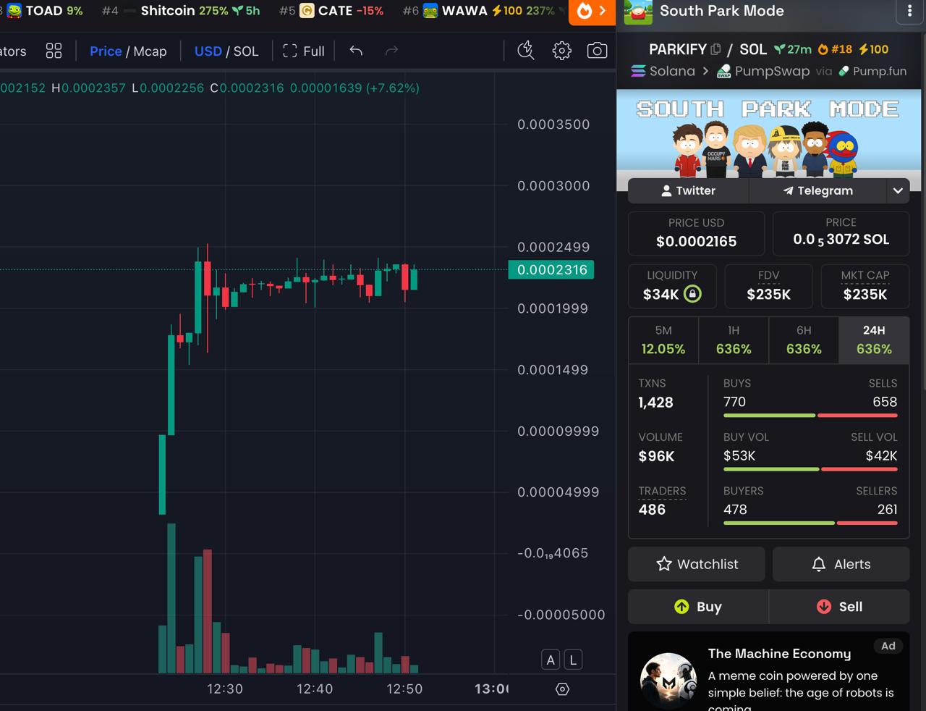Click the BUYS count 770
This screenshot has height=711, width=926.
click(734, 402)
